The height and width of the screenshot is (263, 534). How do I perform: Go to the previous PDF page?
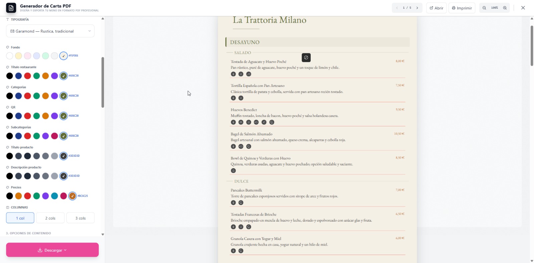pyautogui.click(x=397, y=8)
